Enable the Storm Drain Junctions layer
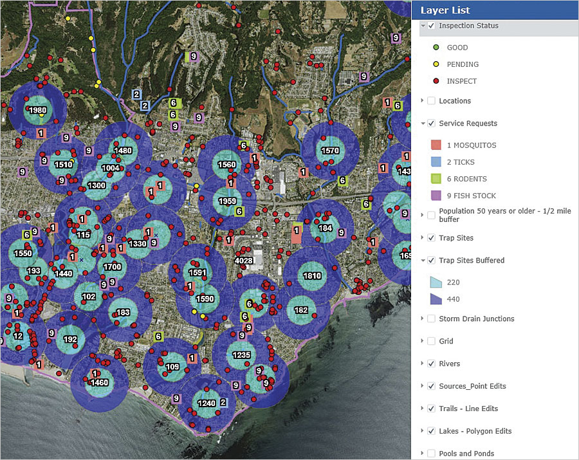 (431, 318)
